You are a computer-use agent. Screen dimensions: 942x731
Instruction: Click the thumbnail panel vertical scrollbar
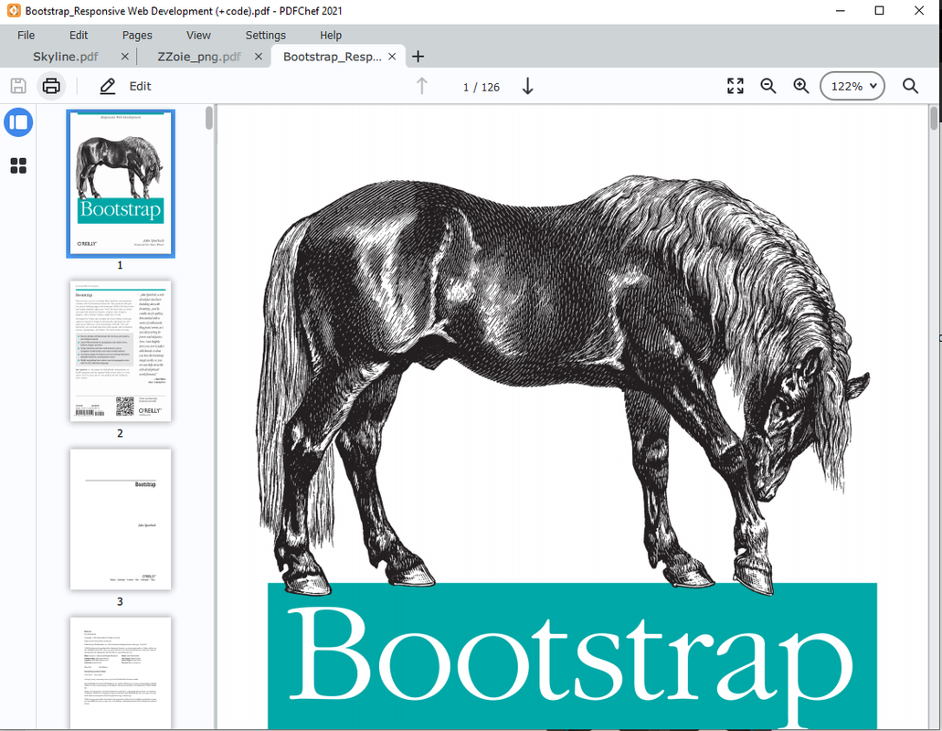coord(209,118)
